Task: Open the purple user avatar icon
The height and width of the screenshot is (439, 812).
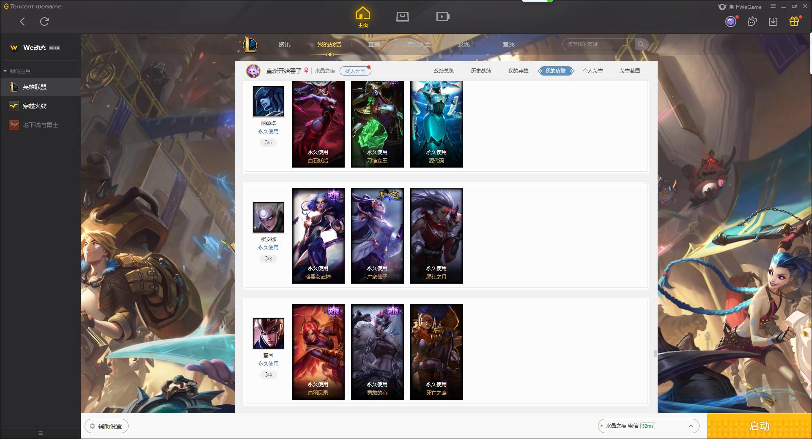Action: coord(731,22)
